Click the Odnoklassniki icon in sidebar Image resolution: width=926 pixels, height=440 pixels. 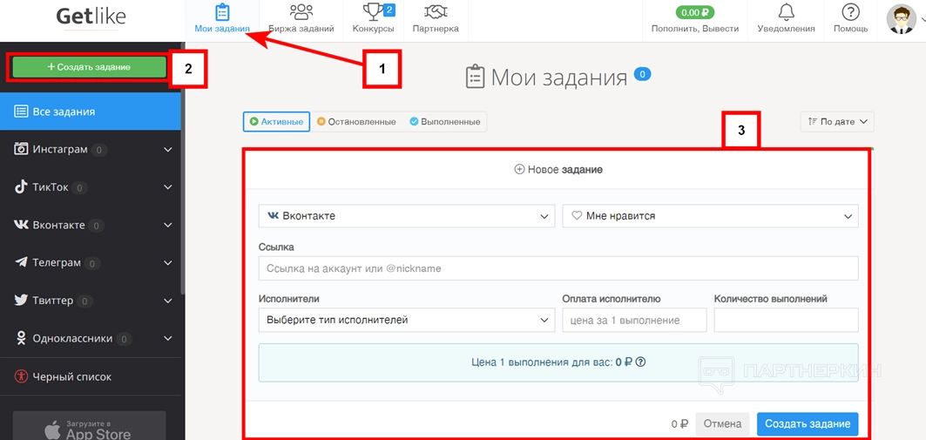21,338
